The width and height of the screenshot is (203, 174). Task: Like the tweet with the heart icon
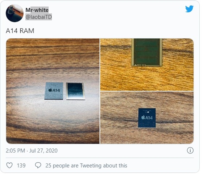tap(9, 165)
